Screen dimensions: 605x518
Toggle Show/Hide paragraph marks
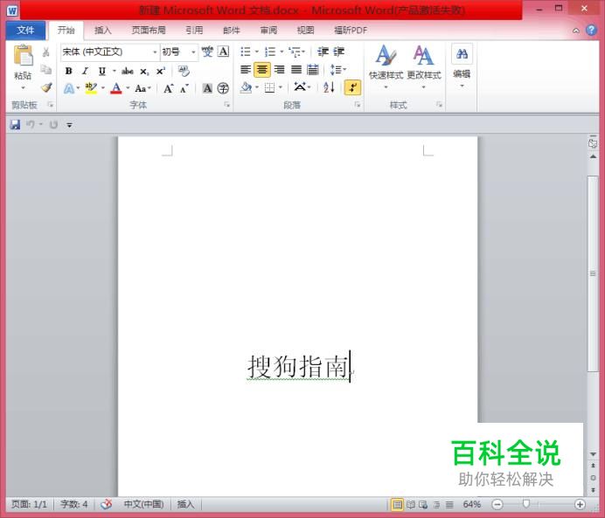(352, 87)
